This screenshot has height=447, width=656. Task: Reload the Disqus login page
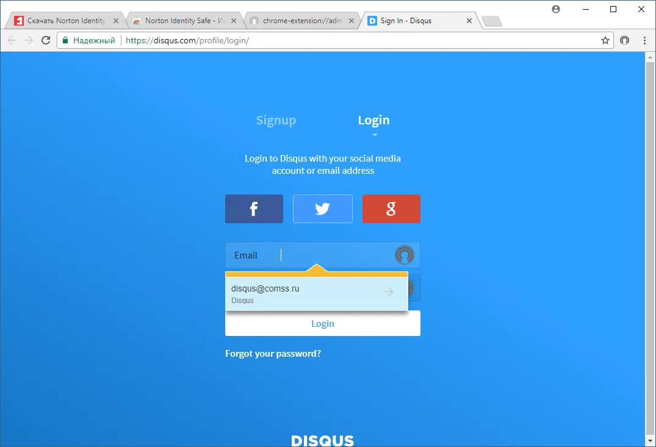pos(46,40)
